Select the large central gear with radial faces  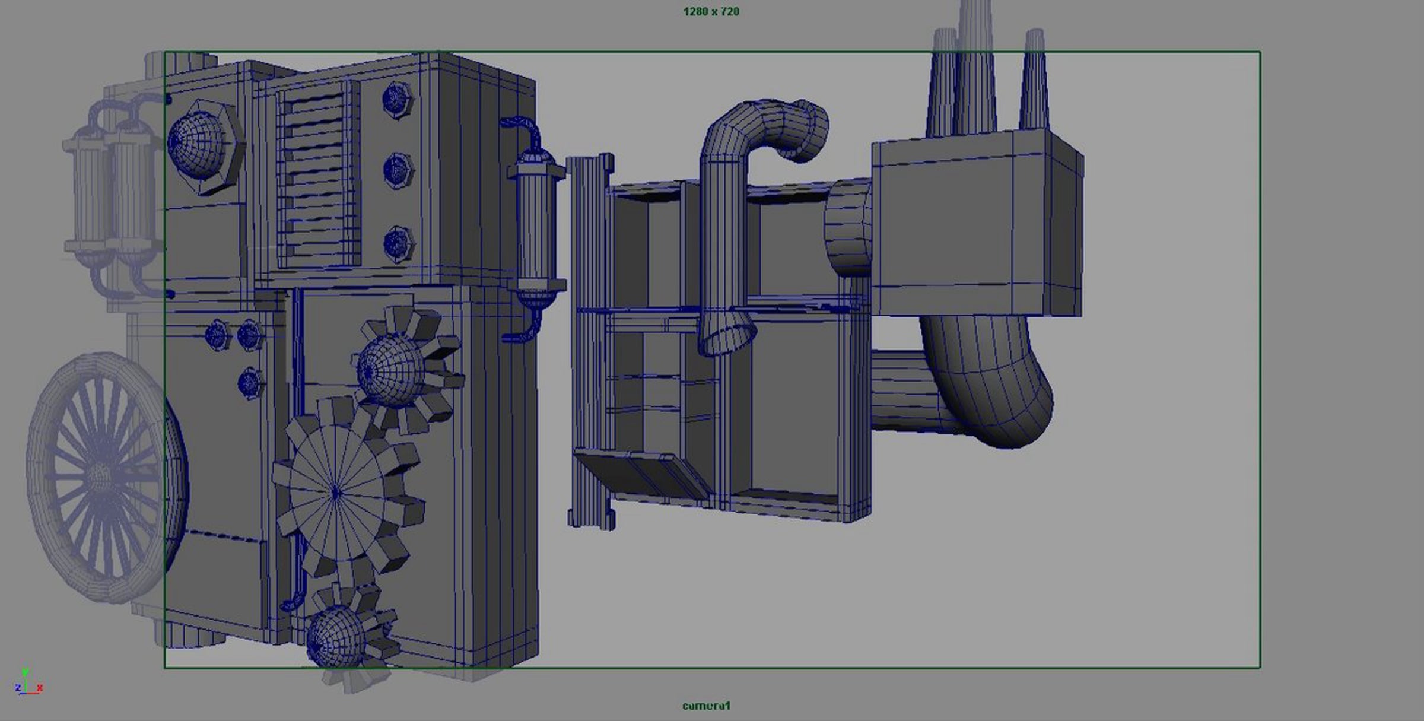point(336,493)
